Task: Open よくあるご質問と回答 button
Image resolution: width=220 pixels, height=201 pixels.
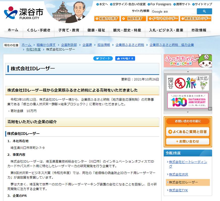Action: pos(188,132)
